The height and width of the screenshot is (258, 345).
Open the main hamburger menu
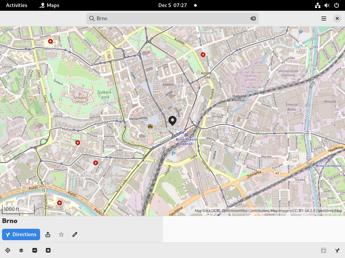pyautogui.click(x=324, y=18)
